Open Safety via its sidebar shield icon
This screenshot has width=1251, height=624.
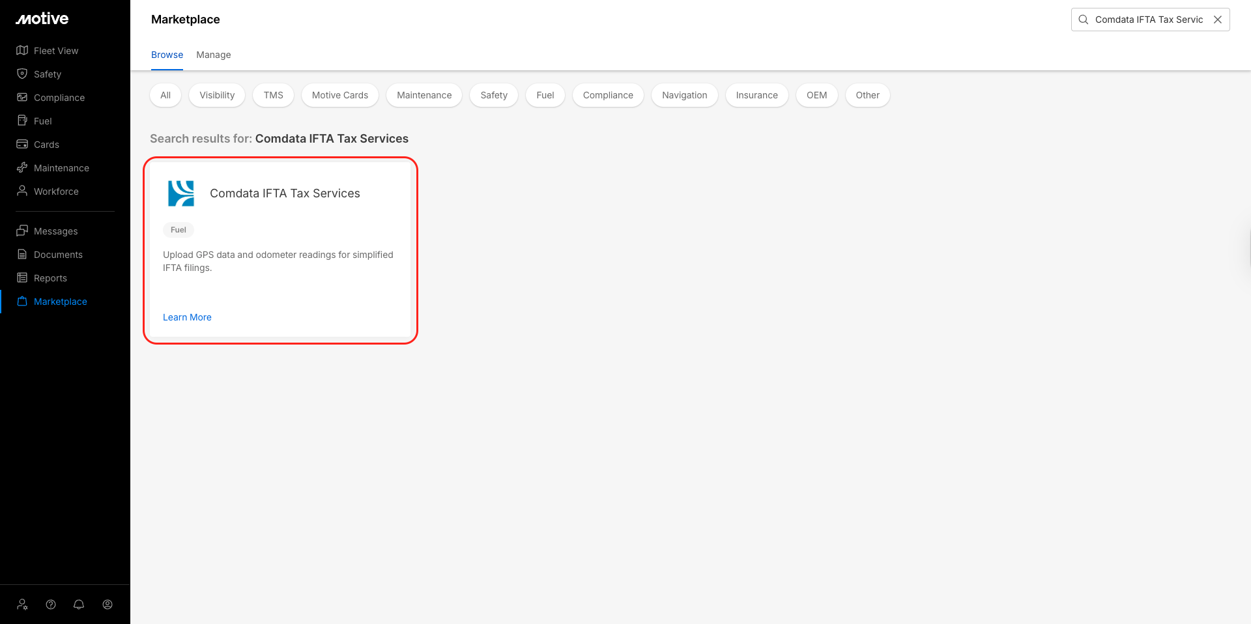[x=22, y=74]
